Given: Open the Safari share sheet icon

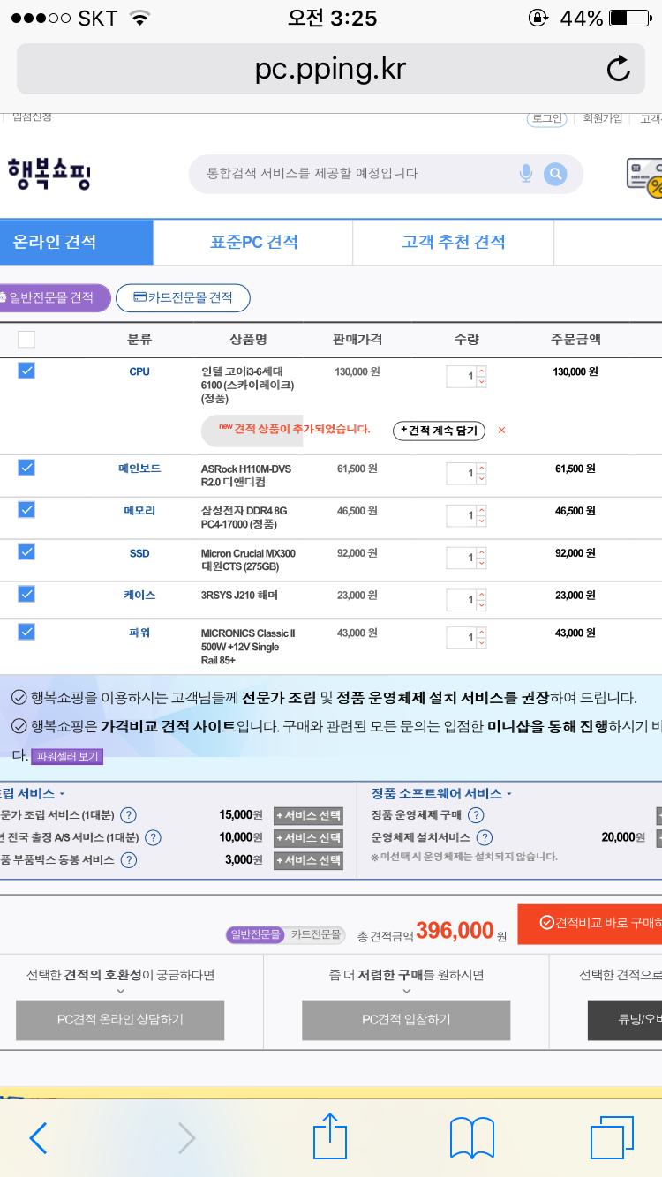Looking at the screenshot, I should (x=330, y=1136).
